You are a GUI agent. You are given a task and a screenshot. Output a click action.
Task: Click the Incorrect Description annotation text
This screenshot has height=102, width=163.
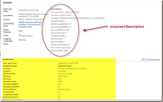point(127,26)
